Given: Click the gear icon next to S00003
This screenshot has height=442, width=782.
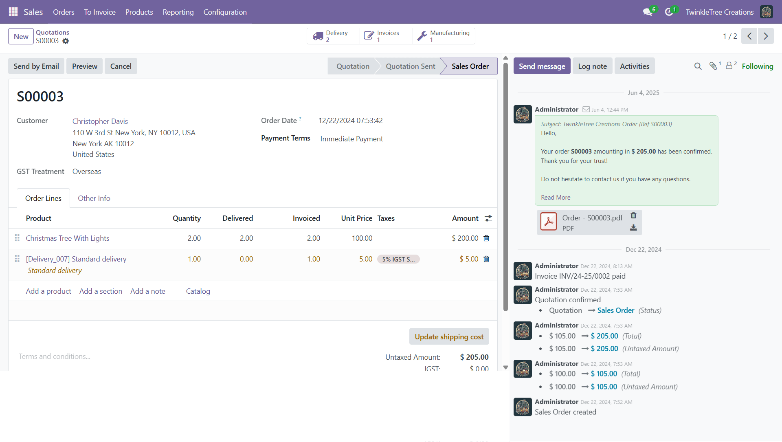Looking at the screenshot, I should 66,41.
